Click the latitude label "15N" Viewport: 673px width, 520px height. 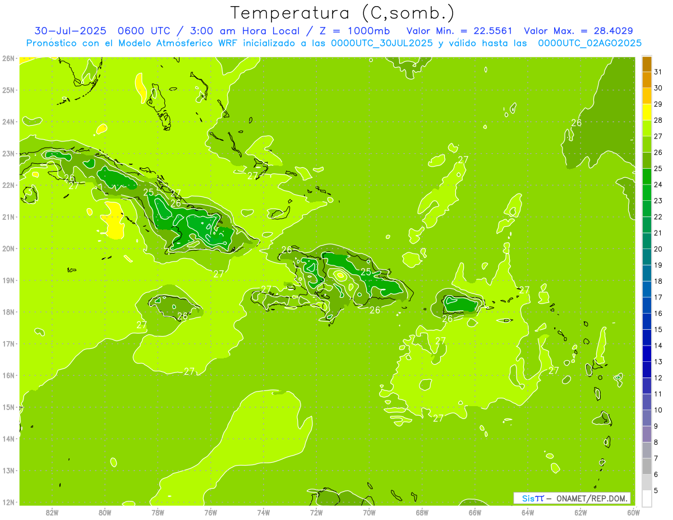[8, 407]
